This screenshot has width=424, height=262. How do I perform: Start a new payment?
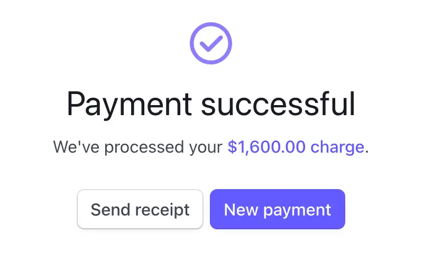pyautogui.click(x=278, y=209)
